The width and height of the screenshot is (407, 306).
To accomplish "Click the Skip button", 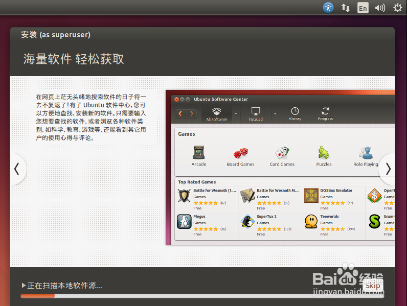I will point(373,286).
